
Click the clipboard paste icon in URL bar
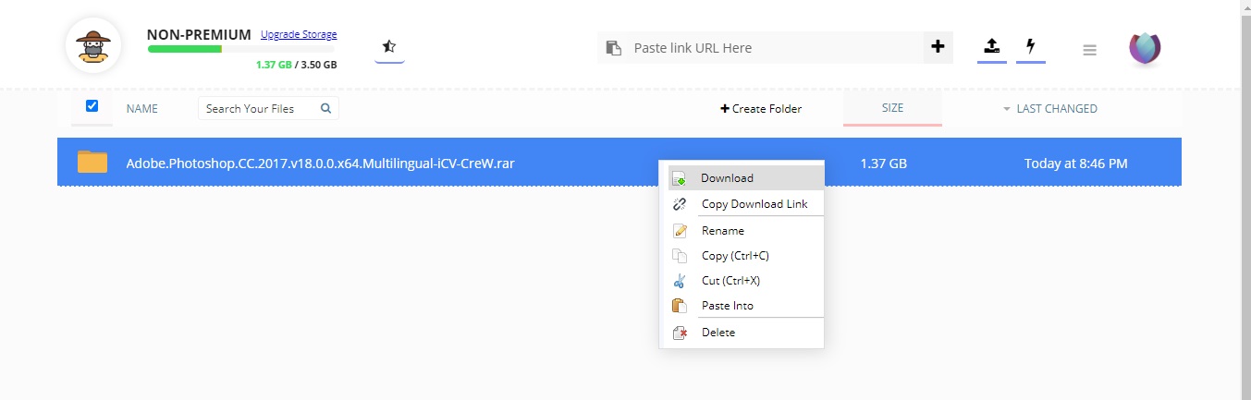[612, 48]
